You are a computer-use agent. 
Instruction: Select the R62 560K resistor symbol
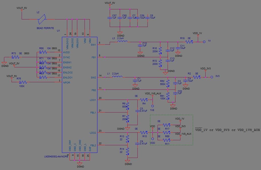pos(168,83)
